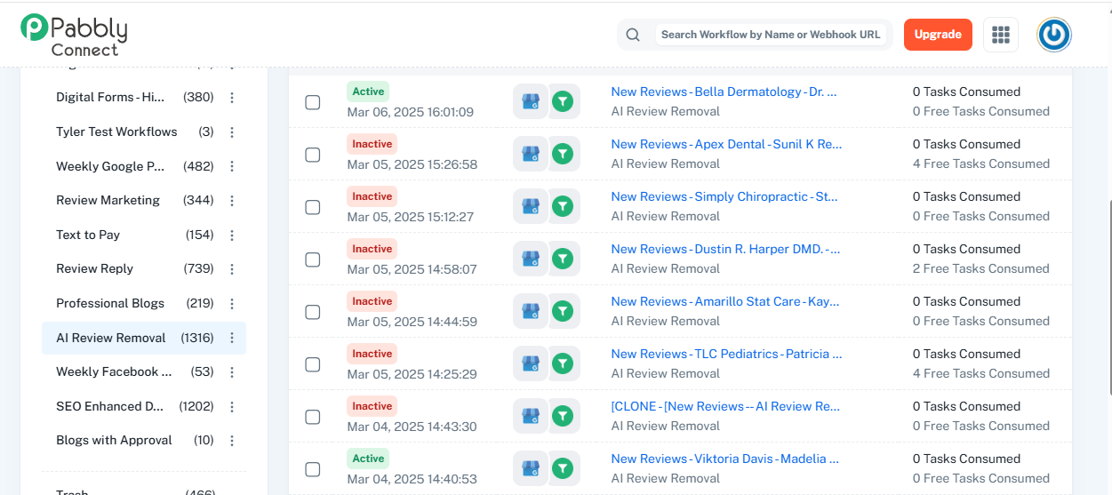Screen dimensions: 1112x495
Task: Click Google My Business icon in Amarillo Stat Care row
Action: [531, 311]
